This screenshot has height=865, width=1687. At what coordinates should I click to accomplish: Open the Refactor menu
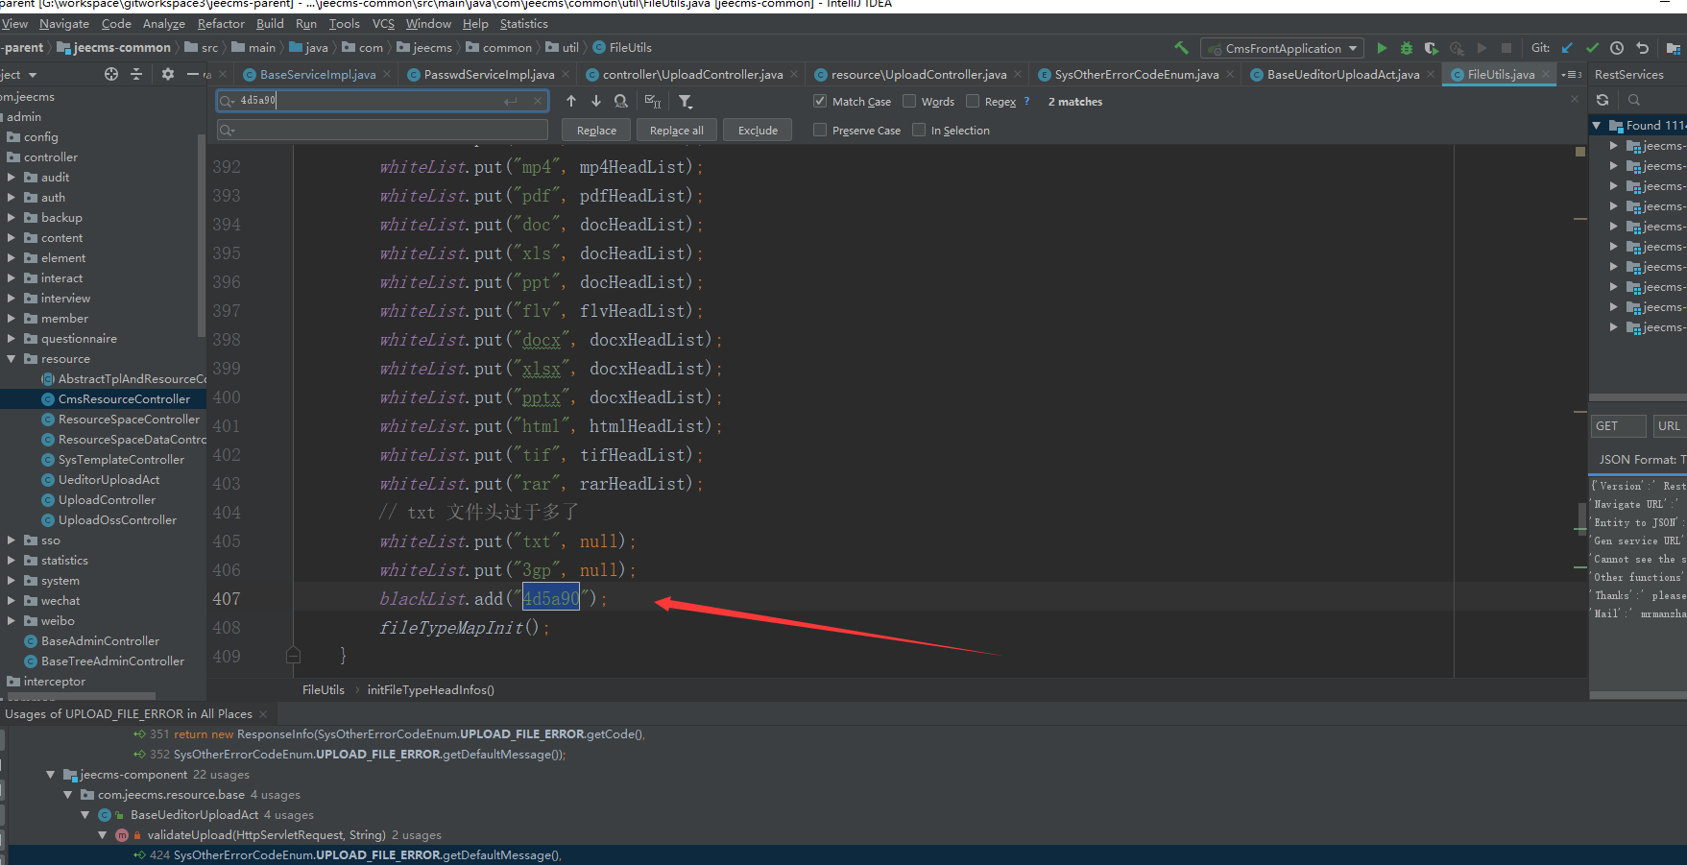click(x=221, y=23)
